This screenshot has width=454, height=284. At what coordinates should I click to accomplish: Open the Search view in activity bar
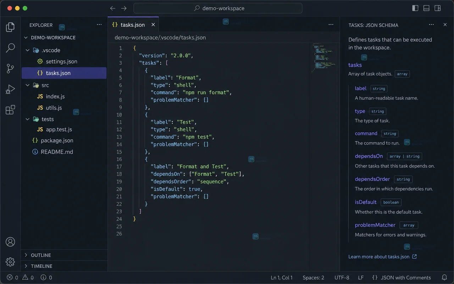tap(10, 48)
